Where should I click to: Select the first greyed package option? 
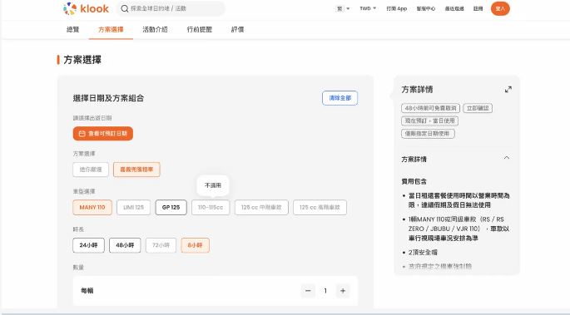[91, 170]
